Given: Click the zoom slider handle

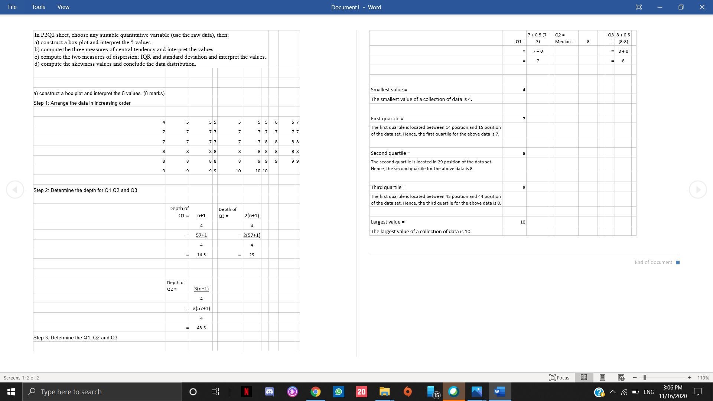Looking at the screenshot, I should pyautogui.click(x=645, y=378).
